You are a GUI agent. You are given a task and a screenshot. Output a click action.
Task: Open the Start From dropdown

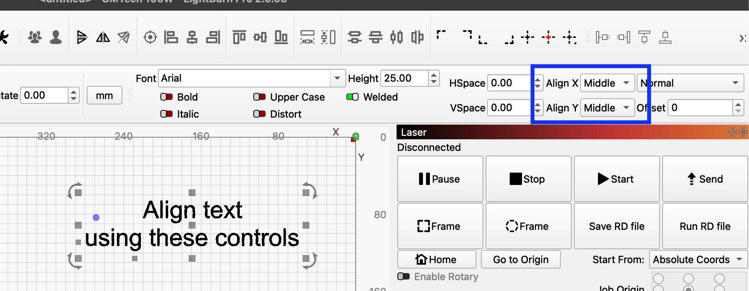[698, 259]
